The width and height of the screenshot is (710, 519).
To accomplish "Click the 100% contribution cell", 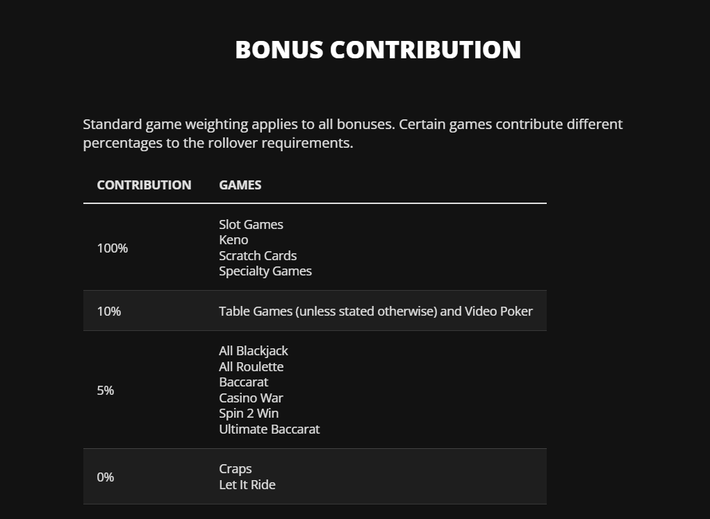I will (x=113, y=248).
